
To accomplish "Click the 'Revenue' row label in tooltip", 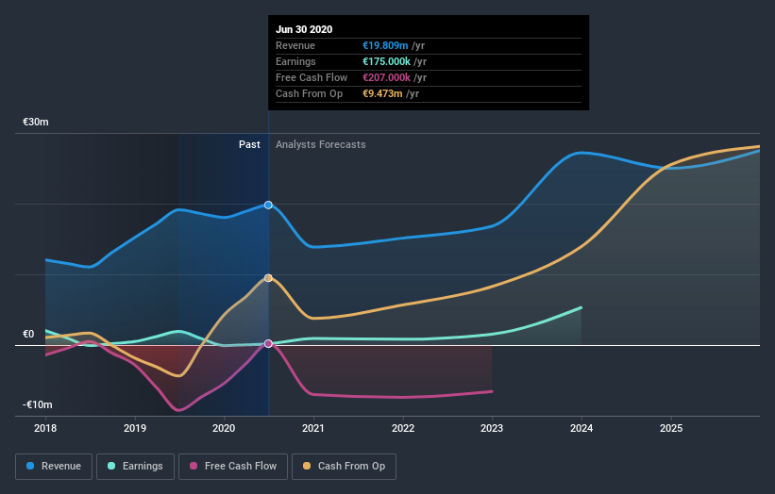I will coord(295,45).
